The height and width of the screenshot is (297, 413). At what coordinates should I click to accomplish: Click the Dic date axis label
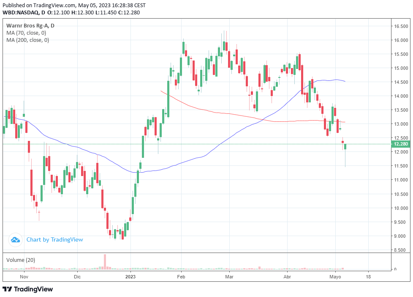coord(77,277)
